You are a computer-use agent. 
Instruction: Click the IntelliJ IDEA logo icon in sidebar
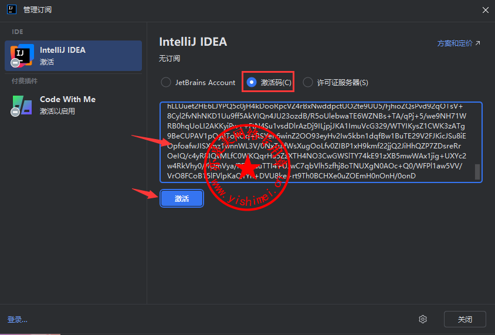click(22, 56)
